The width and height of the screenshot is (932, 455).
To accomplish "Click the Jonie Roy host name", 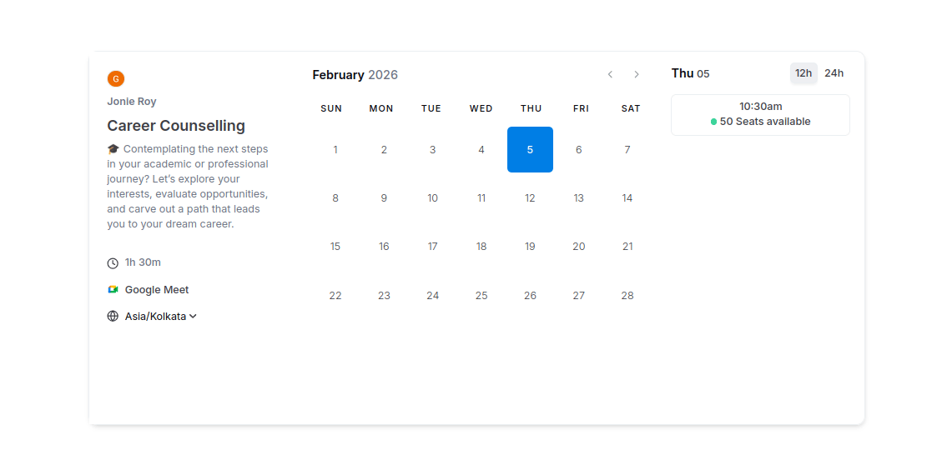I will point(132,102).
